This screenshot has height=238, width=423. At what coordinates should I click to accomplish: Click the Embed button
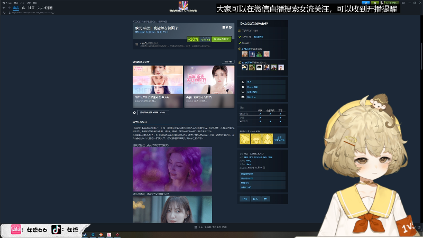(x=255, y=199)
